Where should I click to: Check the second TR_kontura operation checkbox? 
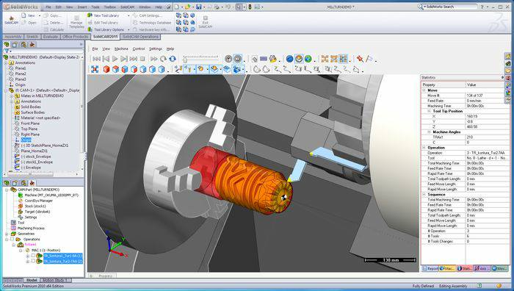(x=33, y=261)
